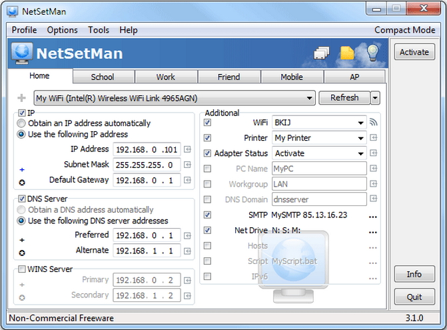Open SMTP settings via the ellipsis button

point(373,215)
